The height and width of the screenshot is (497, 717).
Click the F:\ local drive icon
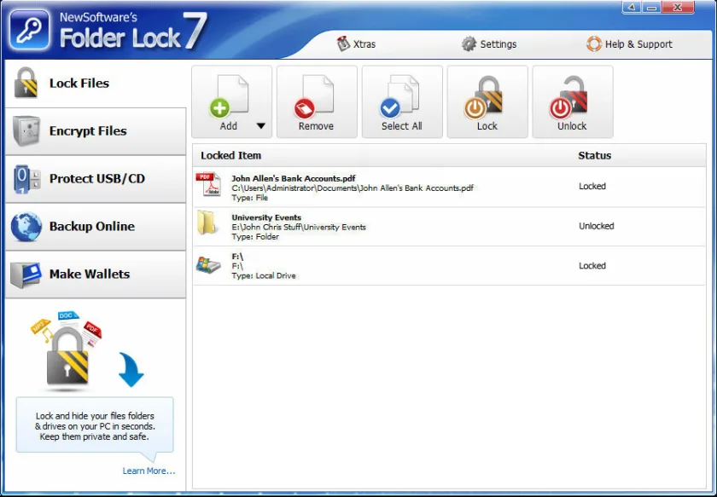pyautogui.click(x=208, y=264)
